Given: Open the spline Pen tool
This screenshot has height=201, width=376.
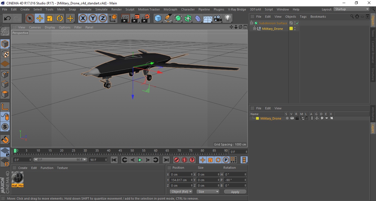Looking at the screenshot, I should 168,18.
